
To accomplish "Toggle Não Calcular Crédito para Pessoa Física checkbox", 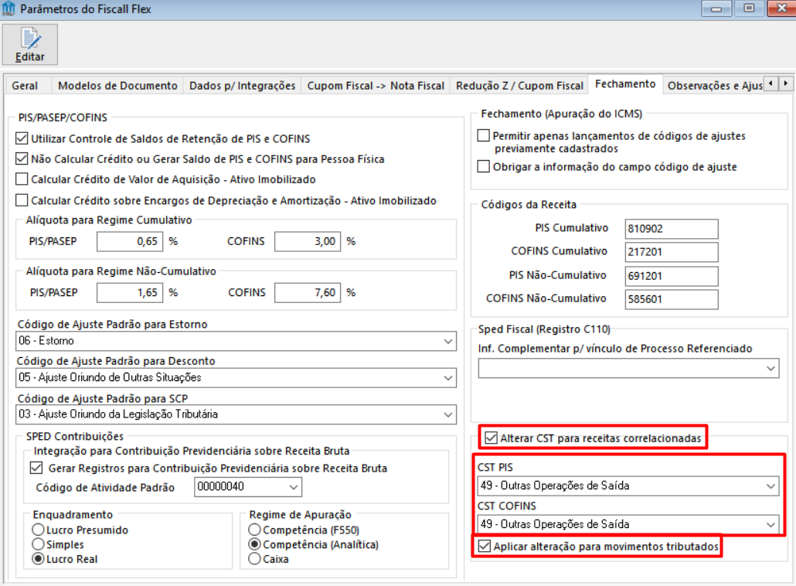I will click(22, 159).
